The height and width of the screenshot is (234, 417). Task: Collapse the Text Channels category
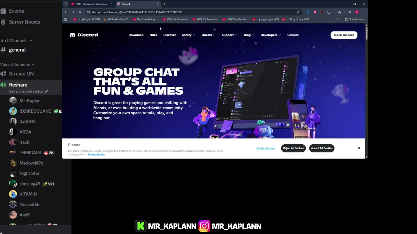point(16,41)
